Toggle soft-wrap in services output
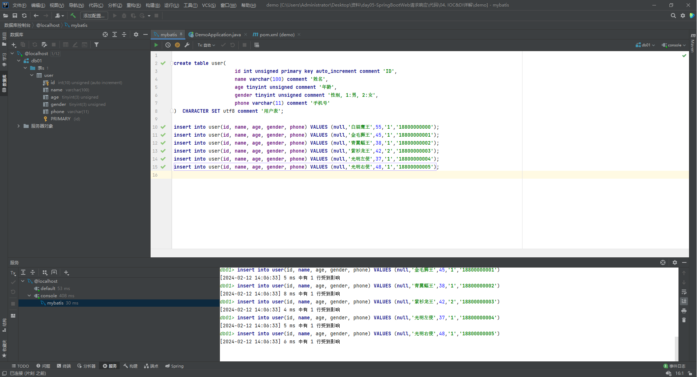 [x=684, y=292]
